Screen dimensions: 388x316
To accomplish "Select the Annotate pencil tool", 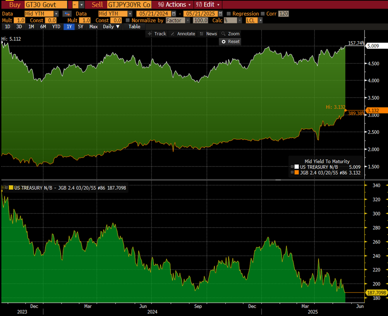I will (x=182, y=34).
